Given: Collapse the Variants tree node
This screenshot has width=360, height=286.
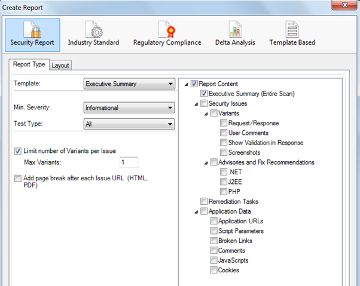Looking at the screenshot, I should tap(206, 113).
